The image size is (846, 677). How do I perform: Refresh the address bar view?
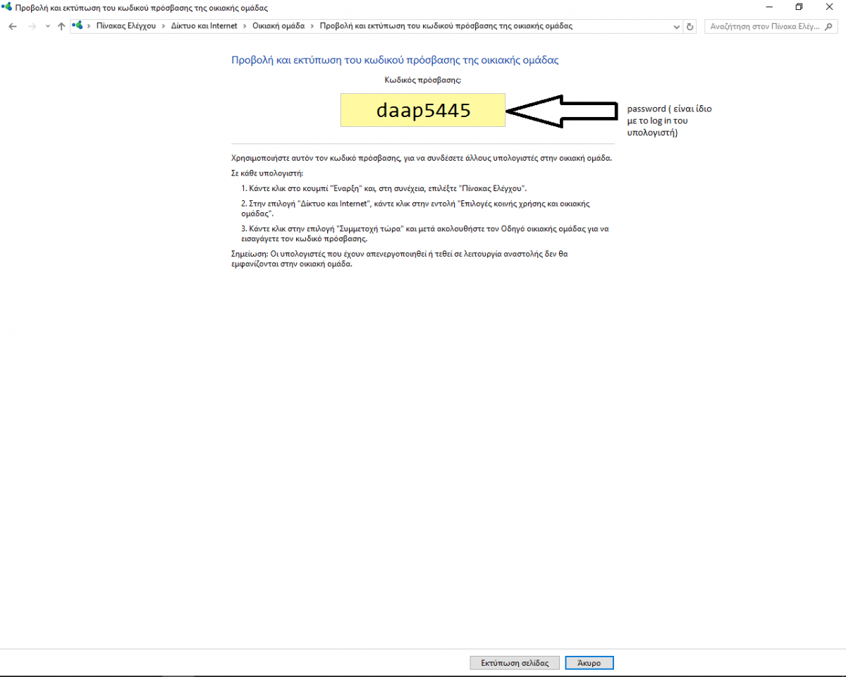pos(690,26)
